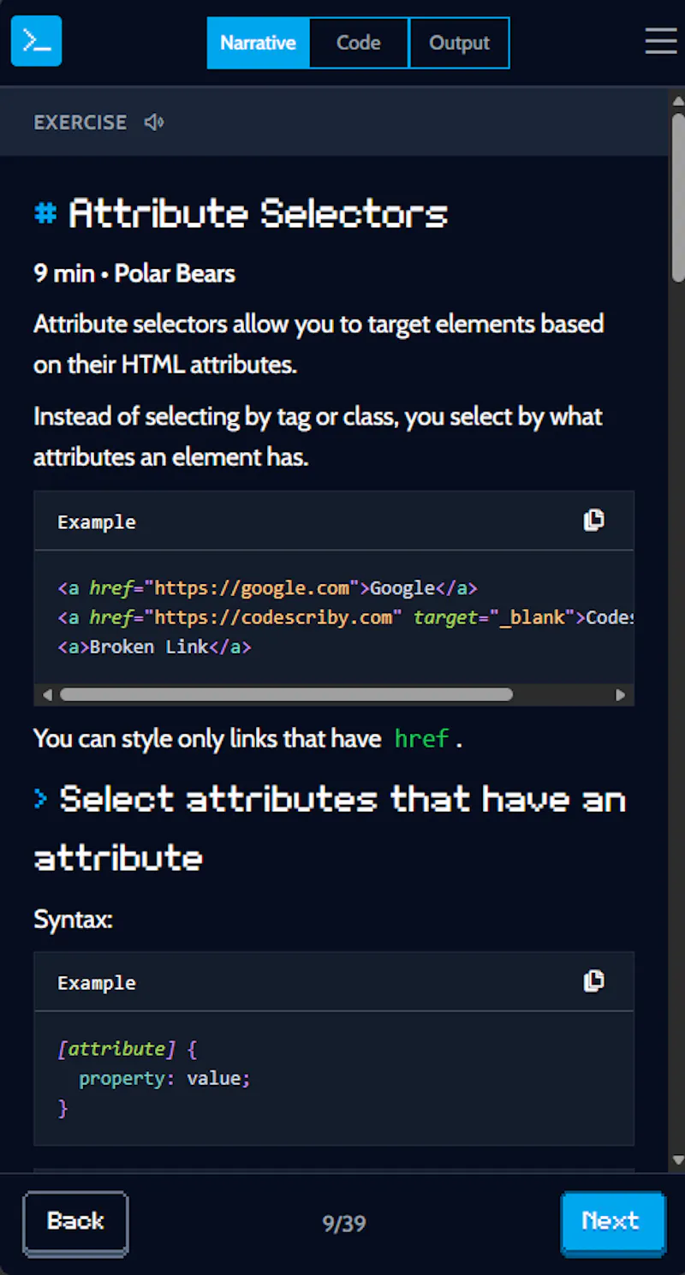Click the chevron before Select attributes heading

41,799
